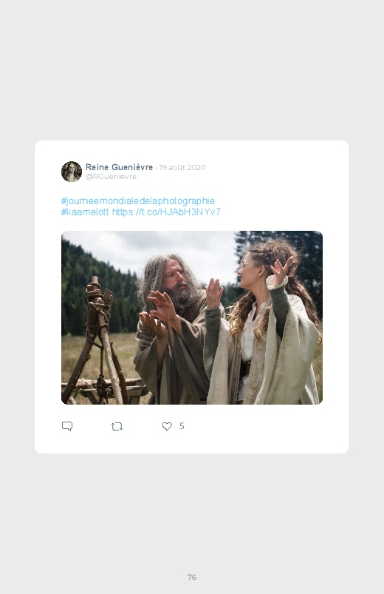The width and height of the screenshot is (384, 594).
Task: Click the bearded man's face in the photo
Action: click(178, 282)
